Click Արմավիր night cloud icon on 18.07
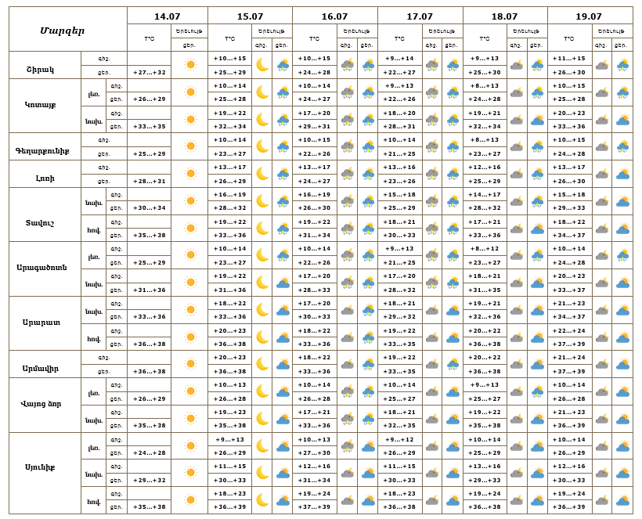 click(517, 364)
